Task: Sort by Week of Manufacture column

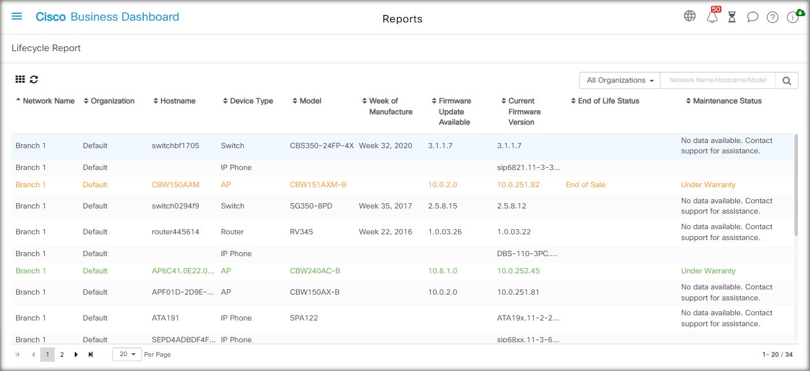Action: click(x=387, y=106)
